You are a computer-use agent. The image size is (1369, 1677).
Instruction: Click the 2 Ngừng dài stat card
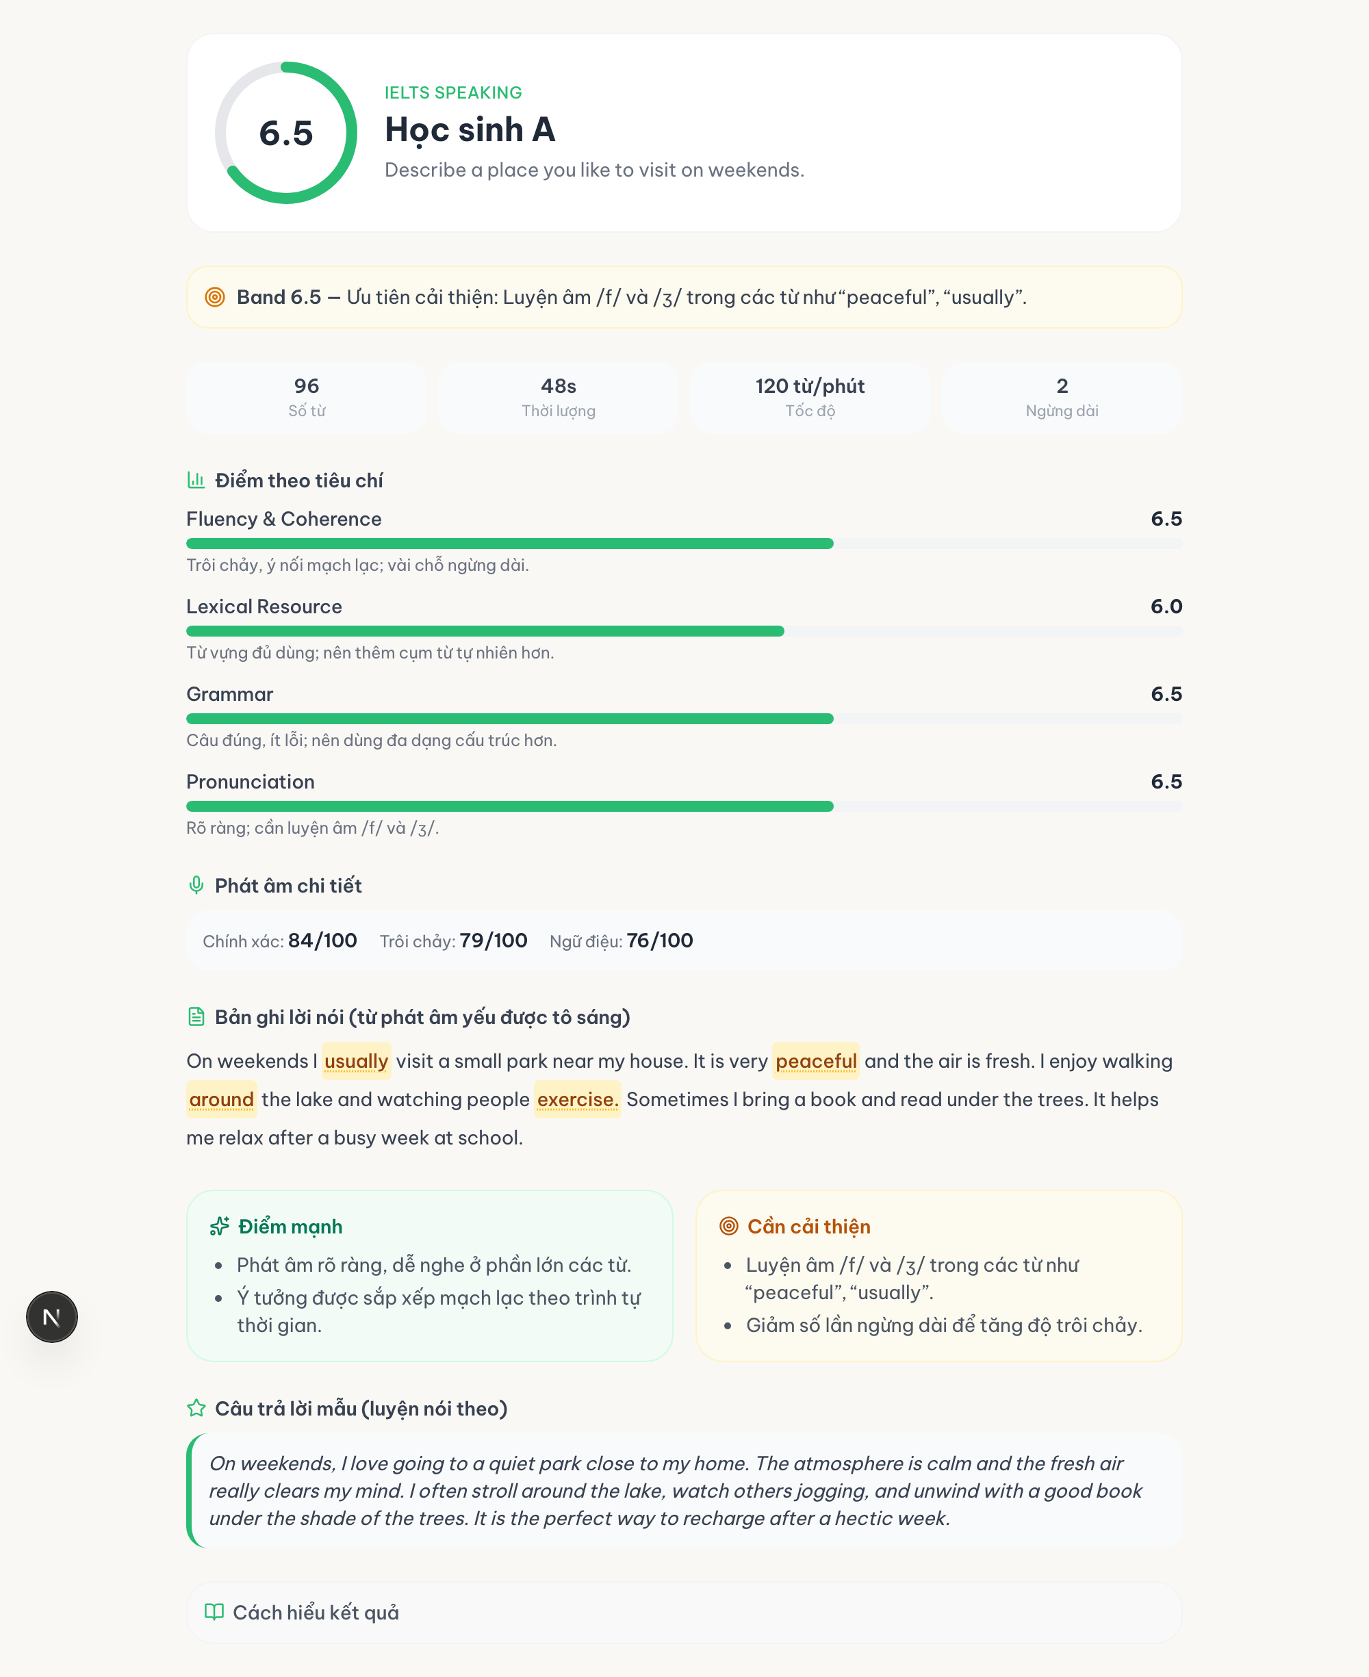pyautogui.click(x=1062, y=396)
